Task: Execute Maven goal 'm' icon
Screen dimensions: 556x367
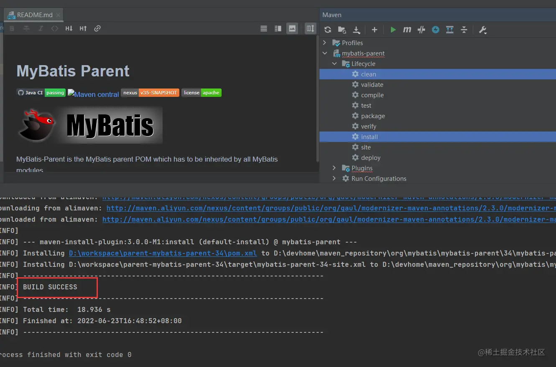Action: [x=407, y=30]
